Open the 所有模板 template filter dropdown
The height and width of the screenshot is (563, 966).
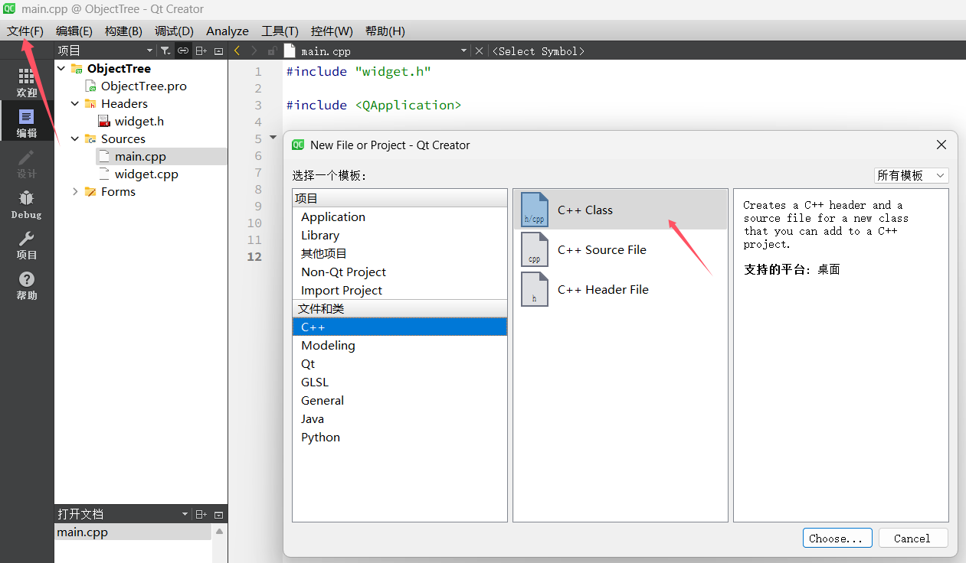912,175
